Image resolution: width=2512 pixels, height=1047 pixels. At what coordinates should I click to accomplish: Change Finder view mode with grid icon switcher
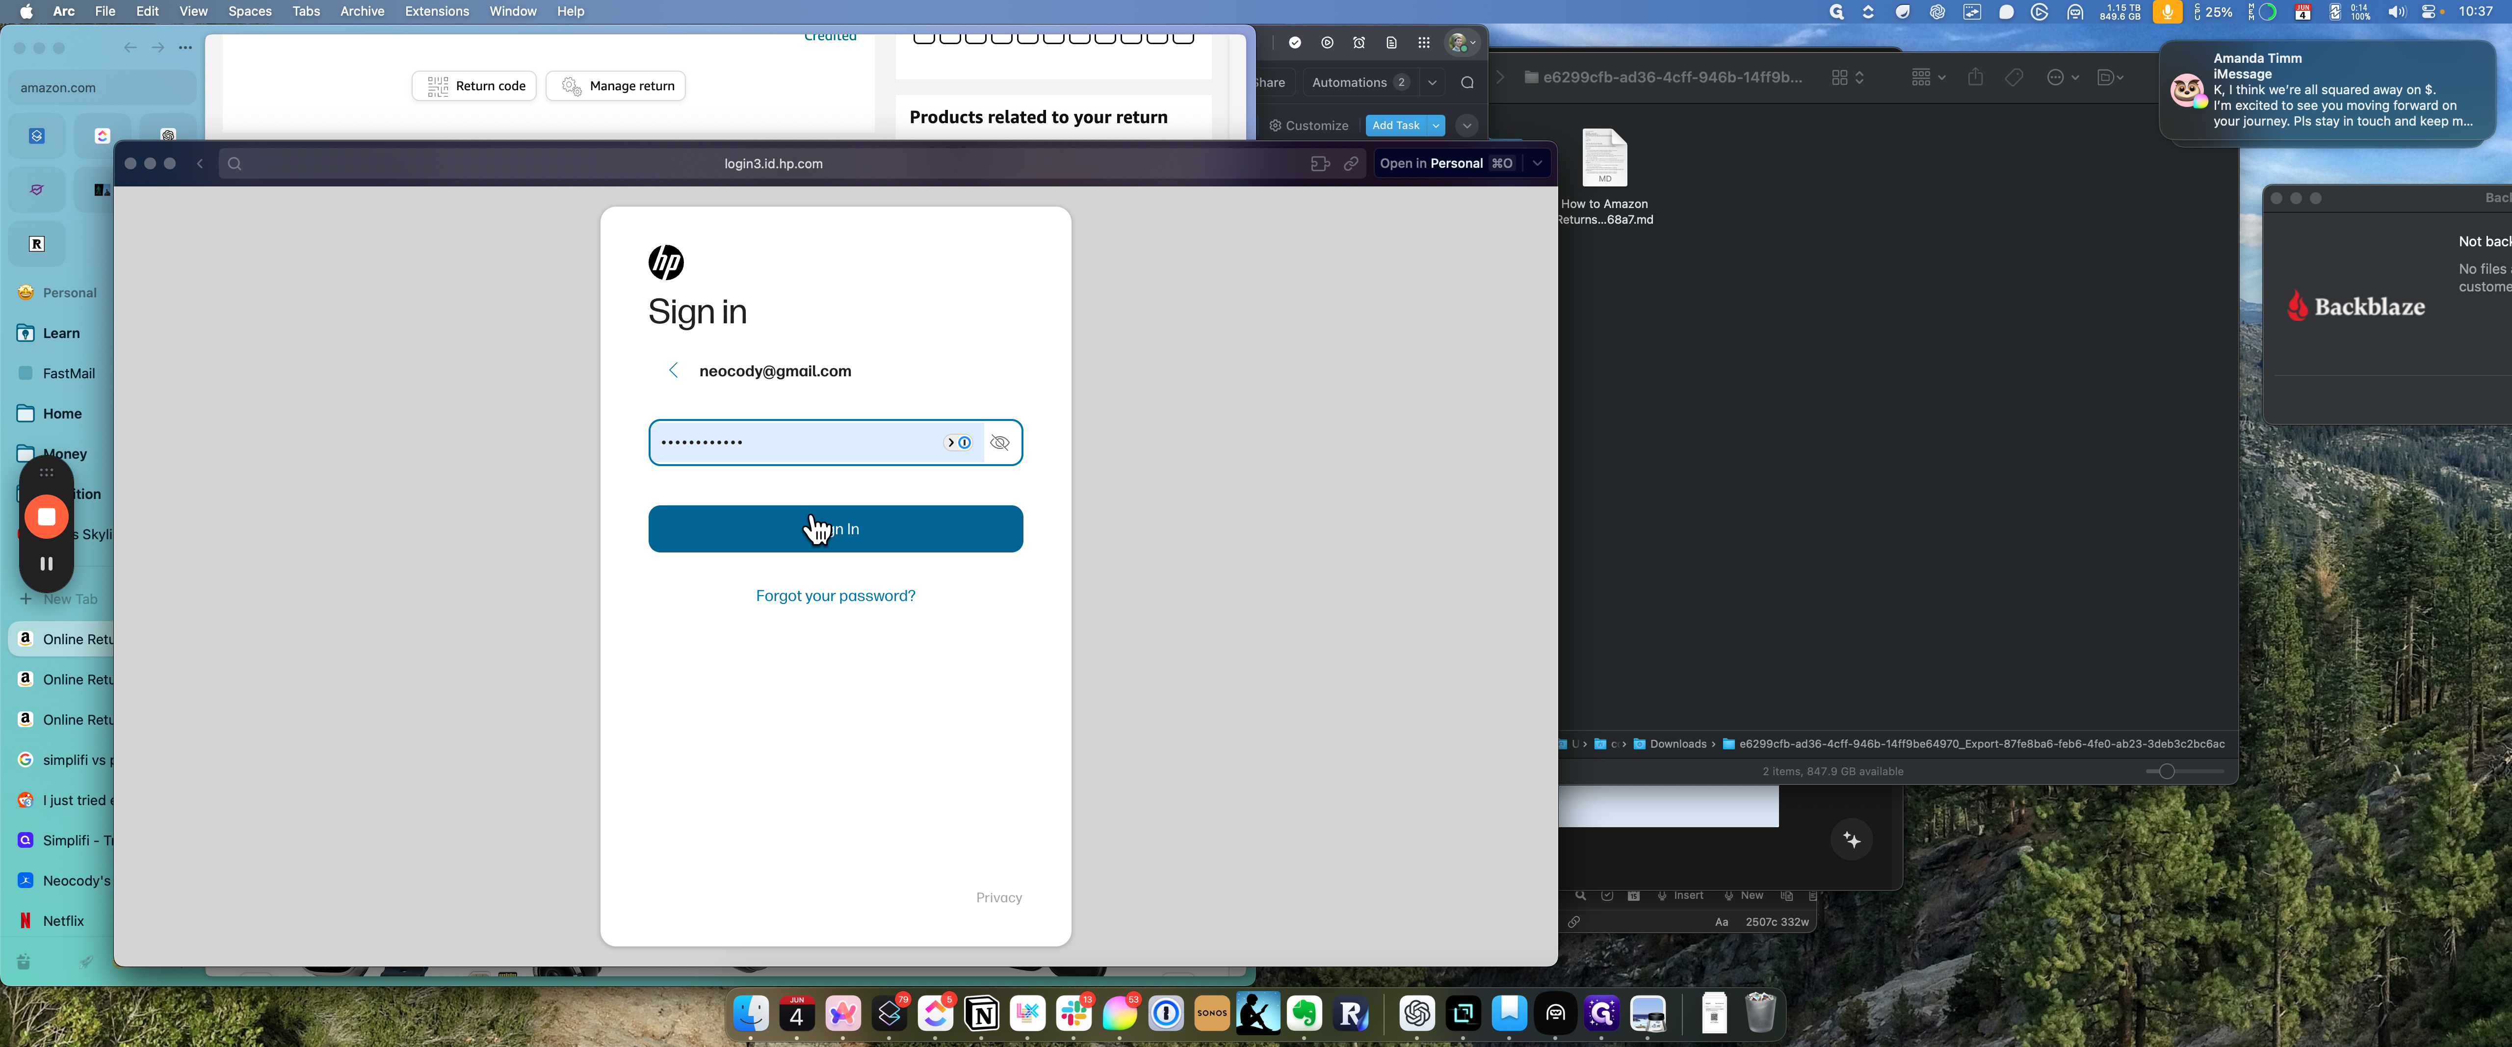coord(1848,78)
